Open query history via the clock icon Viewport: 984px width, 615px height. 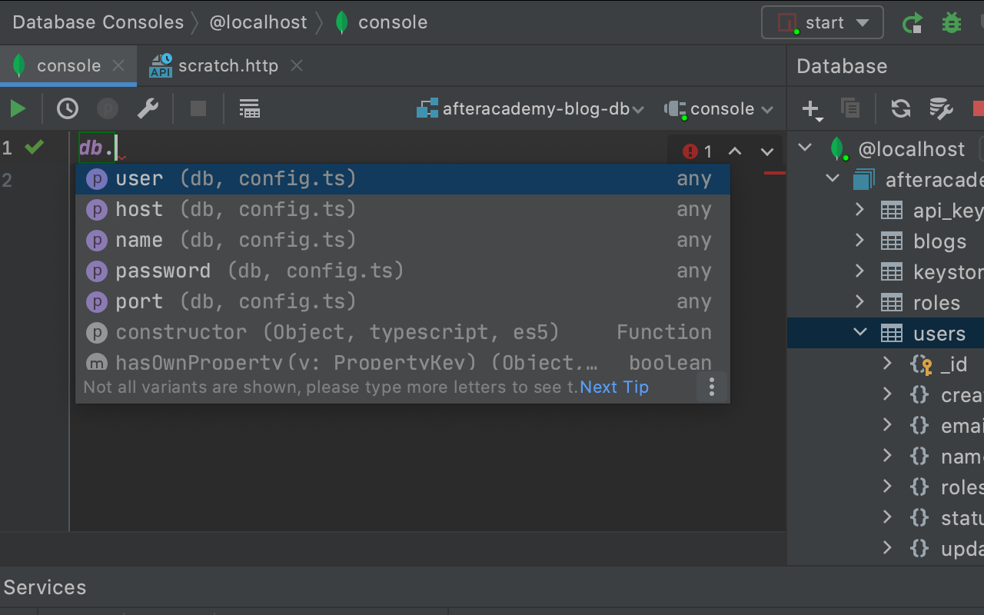(67, 108)
